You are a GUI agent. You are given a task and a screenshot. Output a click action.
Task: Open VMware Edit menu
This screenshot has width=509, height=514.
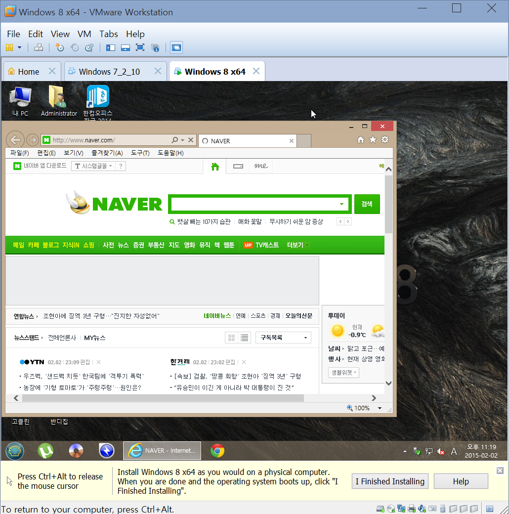tap(36, 34)
